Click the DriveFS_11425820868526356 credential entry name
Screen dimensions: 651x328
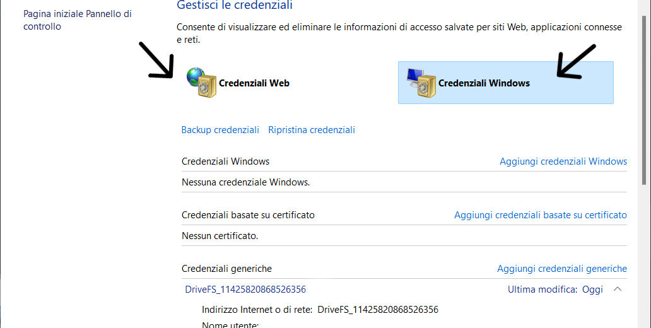click(x=245, y=290)
